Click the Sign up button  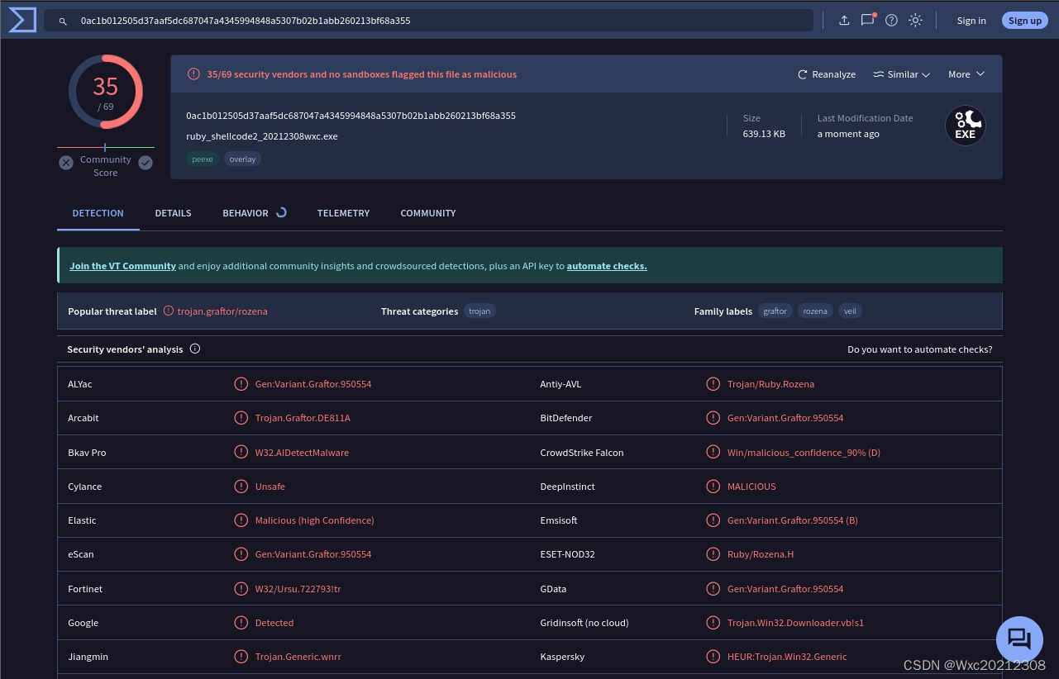[x=1025, y=21]
